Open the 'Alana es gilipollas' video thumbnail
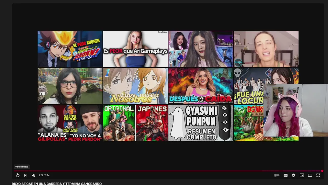Image resolution: width=328 pixels, height=185 pixels. 70,123
